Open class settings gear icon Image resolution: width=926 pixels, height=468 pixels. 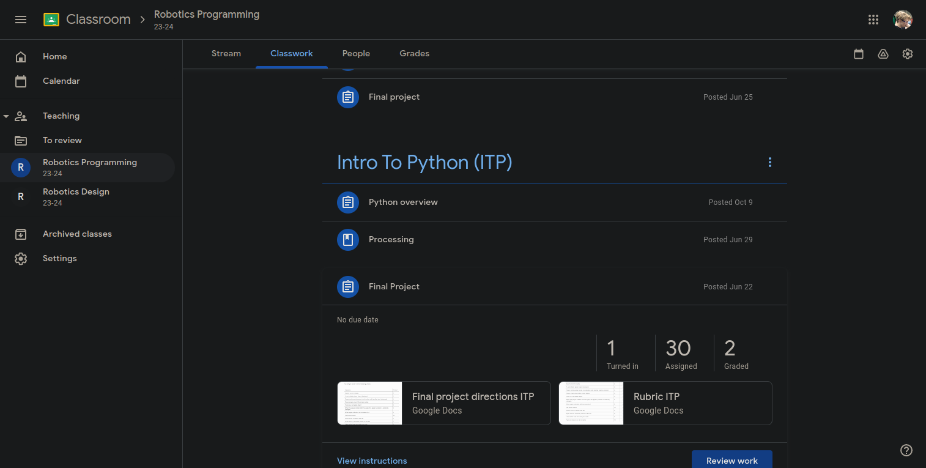tap(908, 54)
